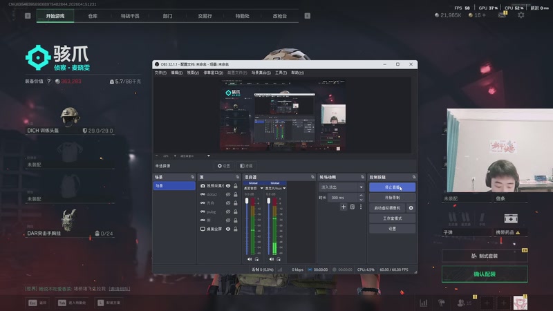This screenshot has width=553, height=311.
Task: Select the 场景 scene in Scenes list
Action: [174, 186]
